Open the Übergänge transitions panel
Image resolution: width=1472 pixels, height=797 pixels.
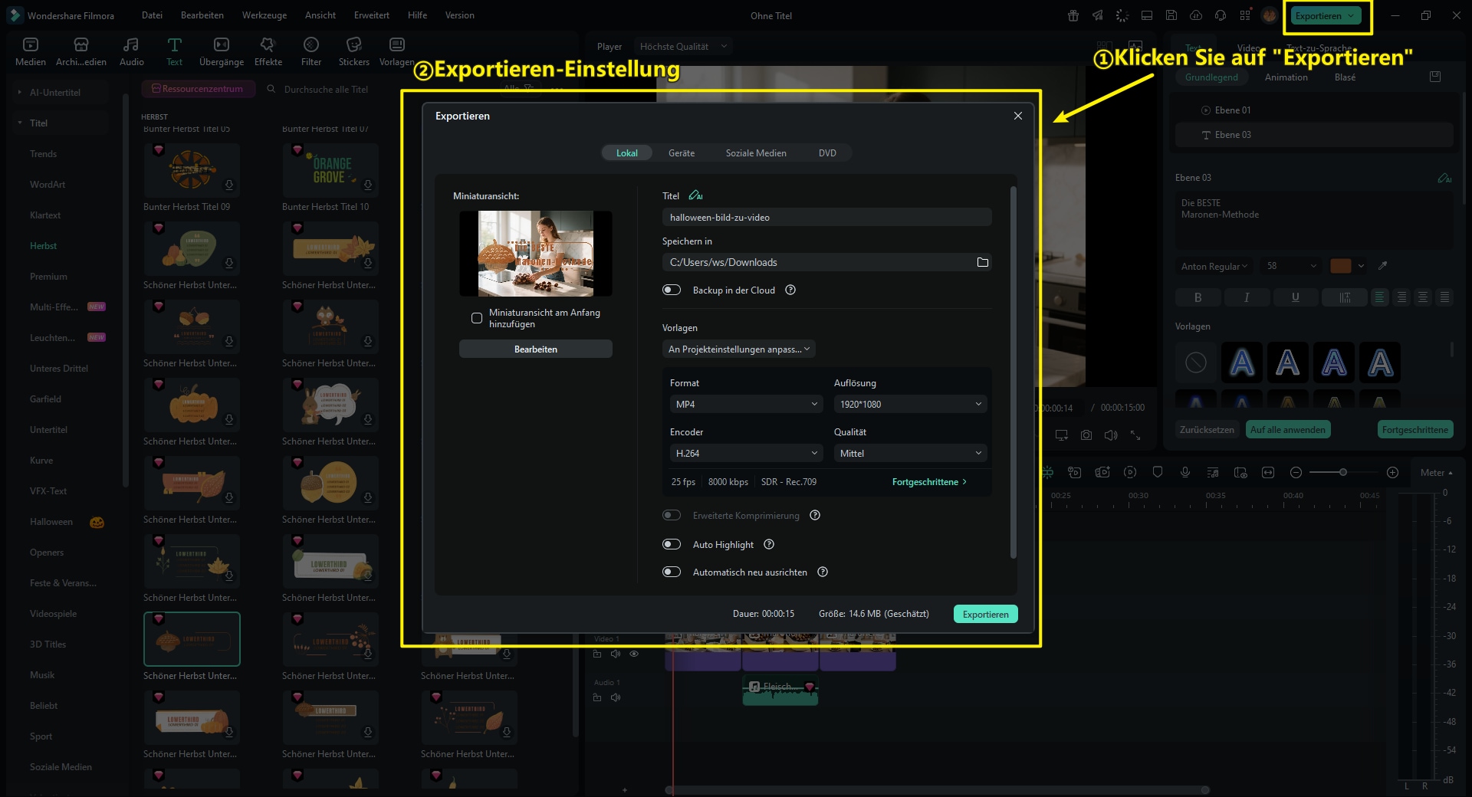pos(221,51)
